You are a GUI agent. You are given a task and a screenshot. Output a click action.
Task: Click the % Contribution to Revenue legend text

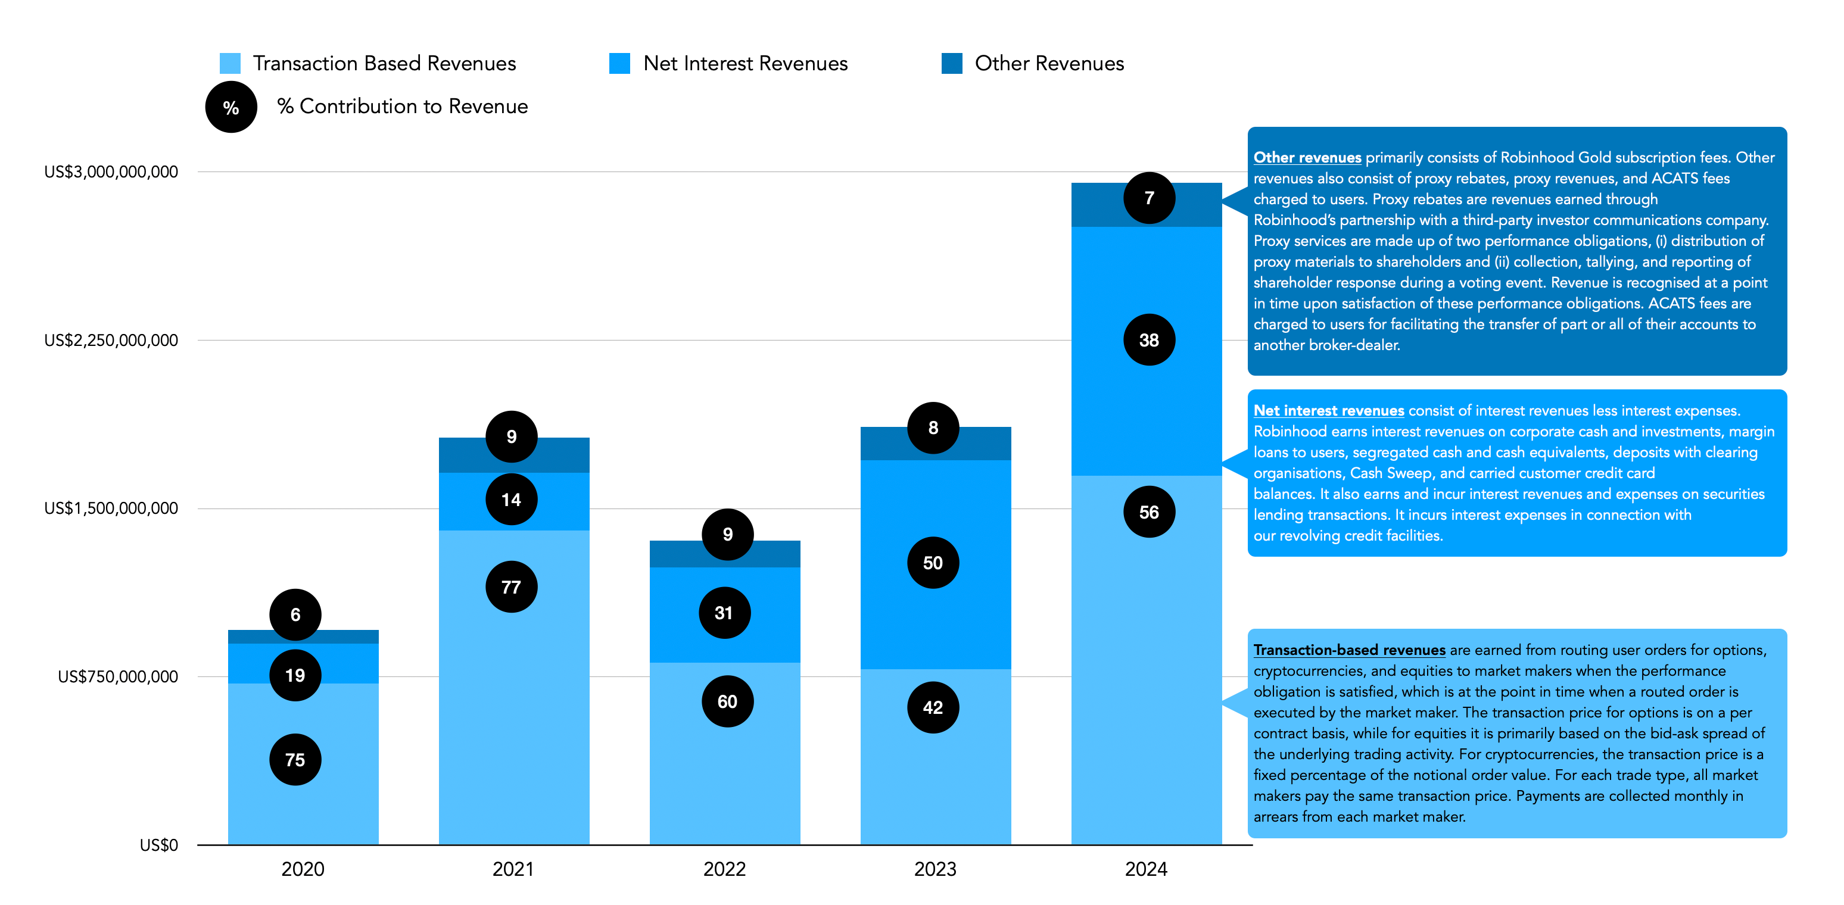coord(402,106)
